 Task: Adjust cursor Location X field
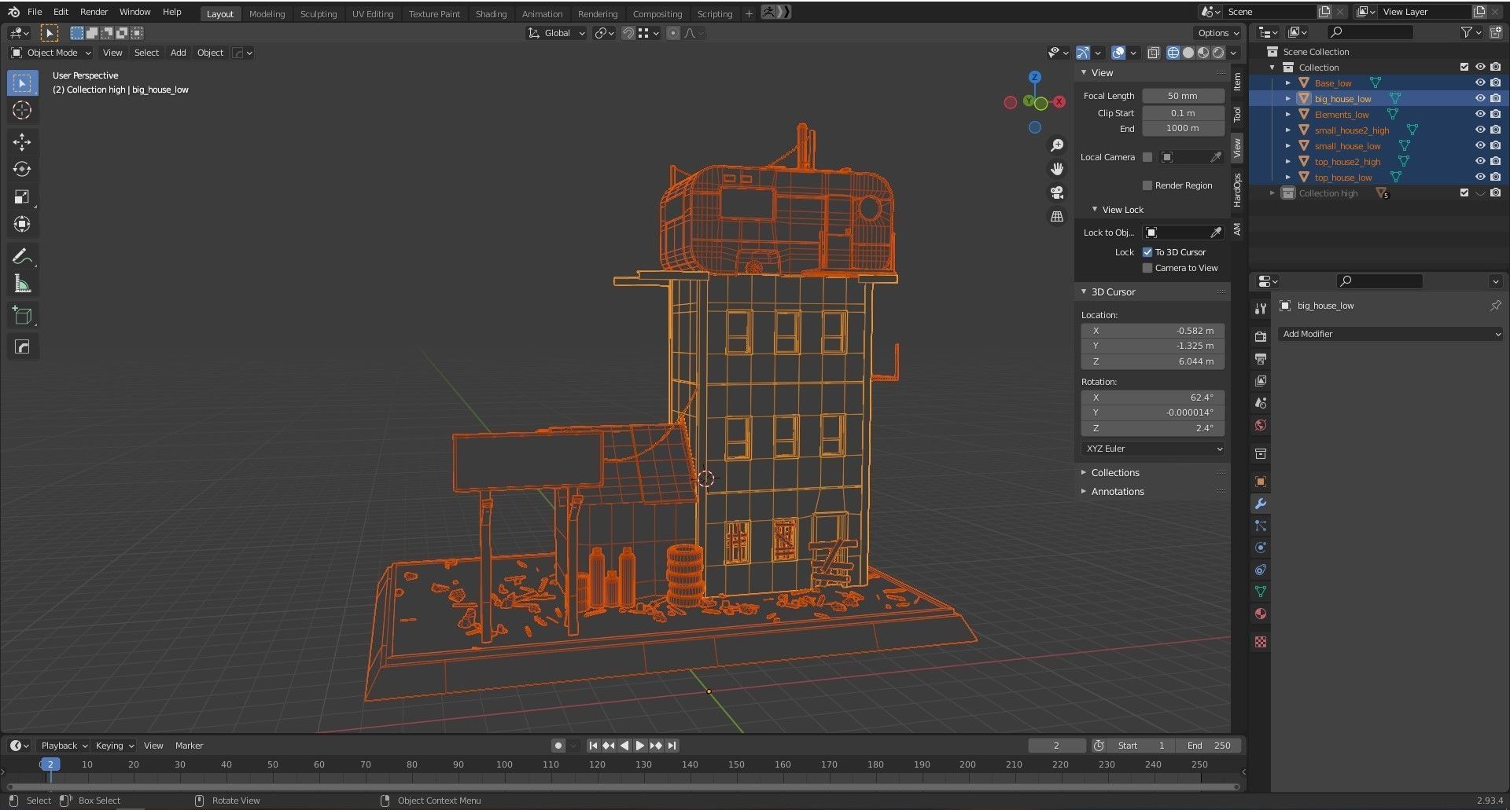(1153, 331)
